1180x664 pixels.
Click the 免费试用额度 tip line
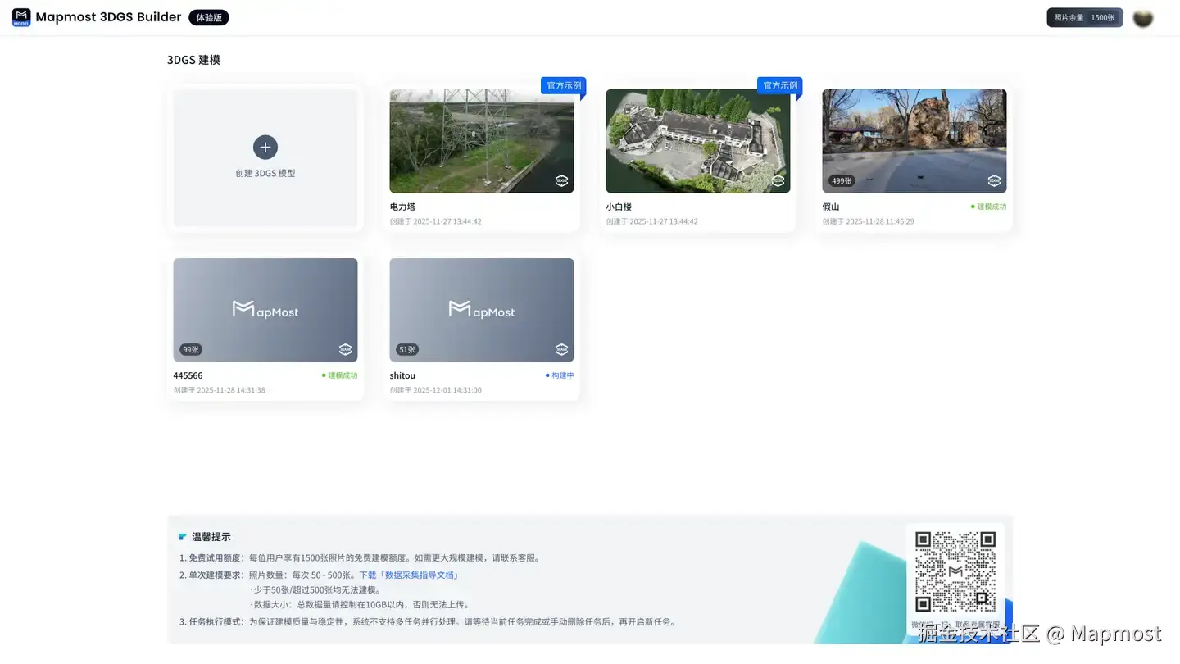[x=360, y=558]
